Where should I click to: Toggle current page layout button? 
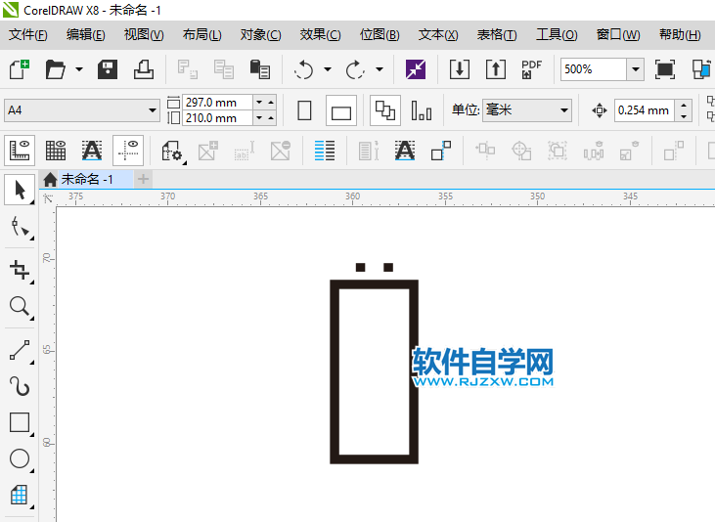tap(422, 110)
